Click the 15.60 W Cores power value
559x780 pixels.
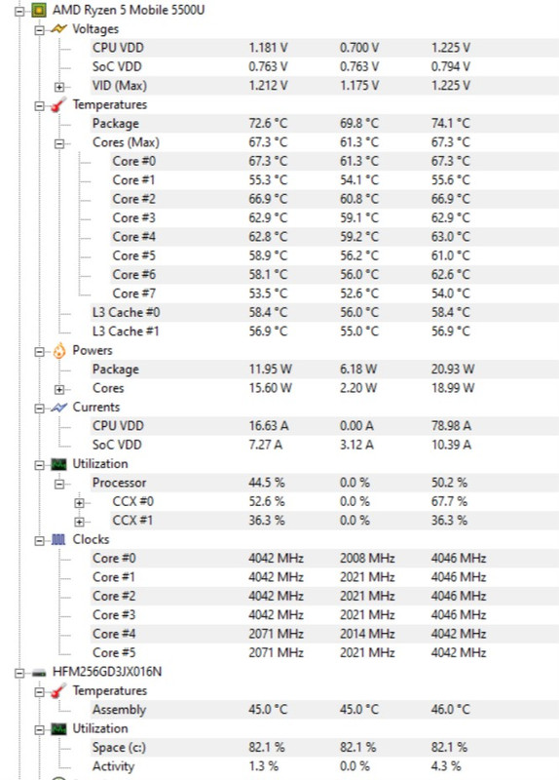(x=270, y=388)
